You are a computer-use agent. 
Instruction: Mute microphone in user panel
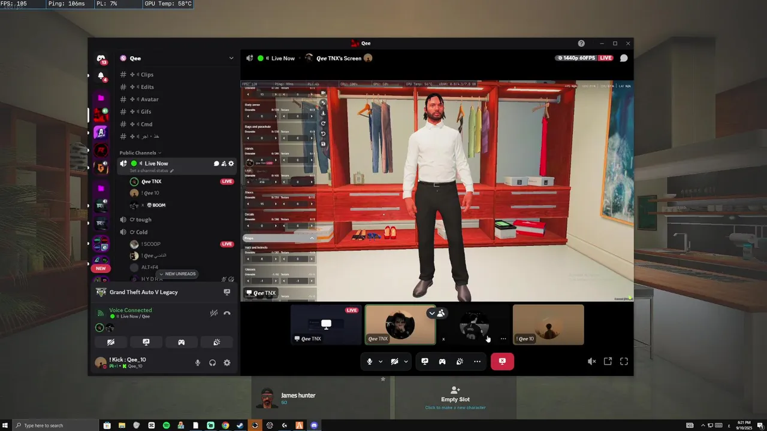click(x=198, y=363)
